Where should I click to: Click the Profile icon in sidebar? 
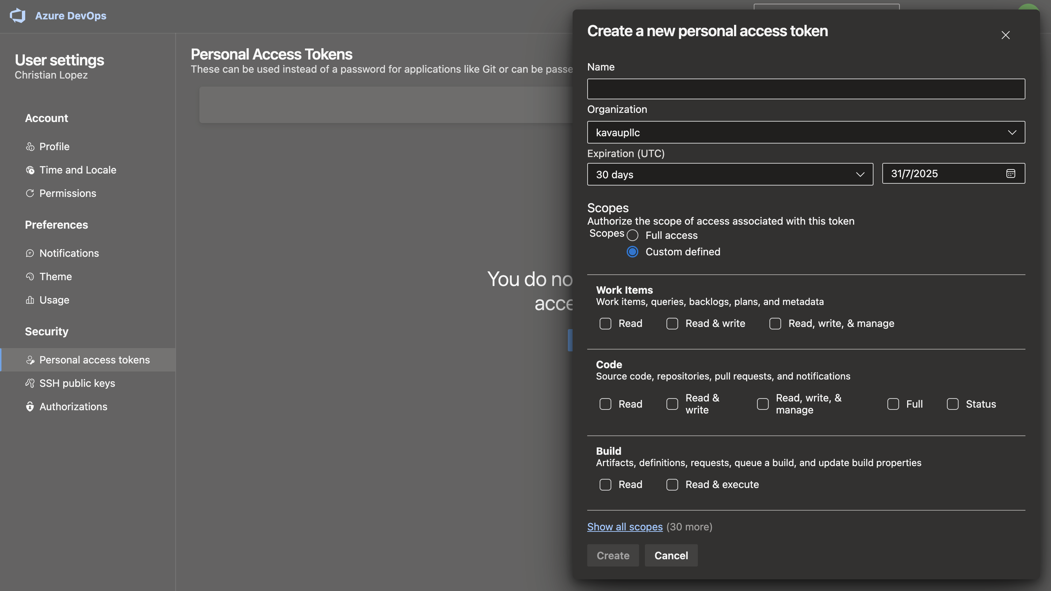click(x=30, y=146)
